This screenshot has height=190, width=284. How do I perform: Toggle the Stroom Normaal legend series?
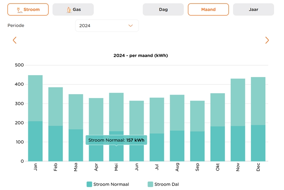pos(111,184)
